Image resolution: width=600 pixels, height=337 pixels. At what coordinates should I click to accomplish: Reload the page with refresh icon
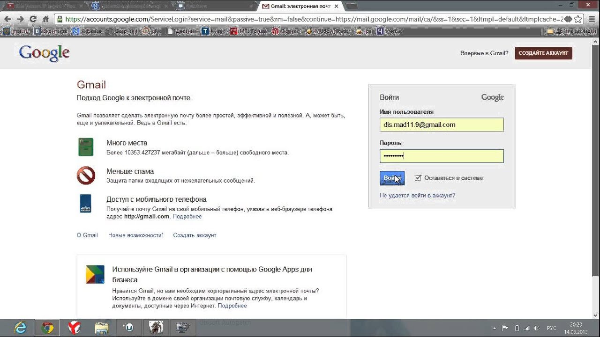click(x=33, y=19)
